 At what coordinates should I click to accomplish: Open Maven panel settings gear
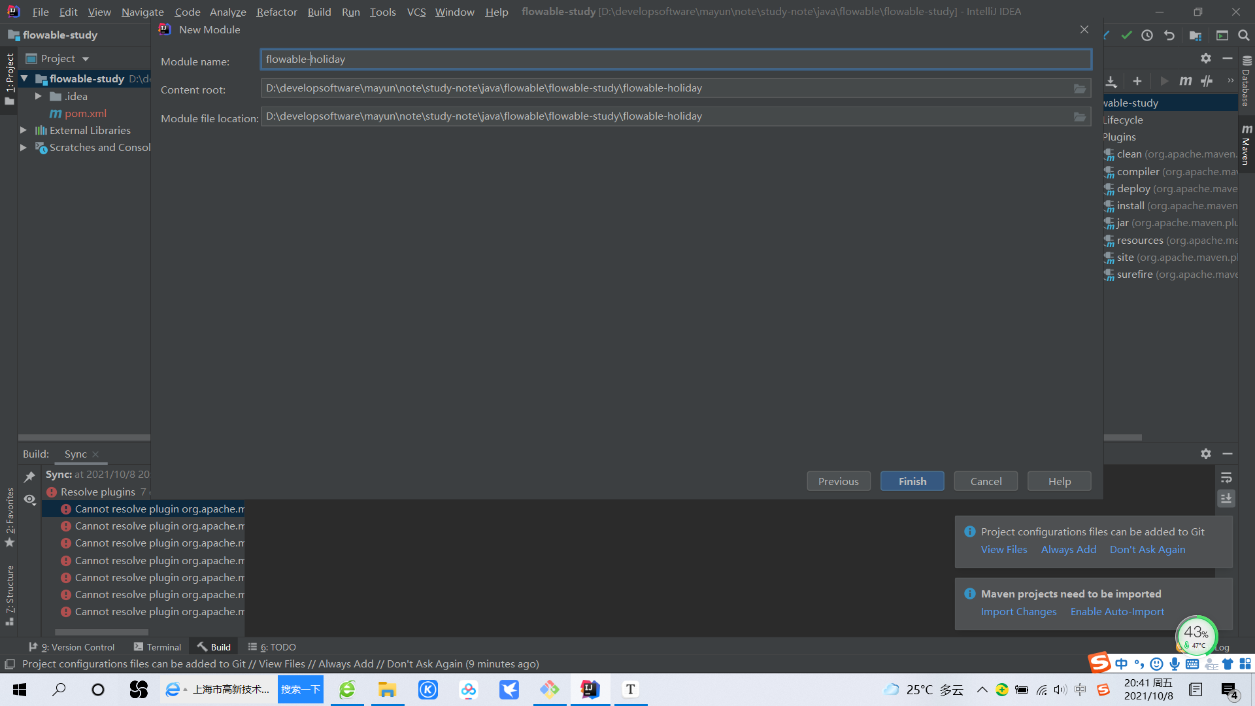tap(1205, 58)
